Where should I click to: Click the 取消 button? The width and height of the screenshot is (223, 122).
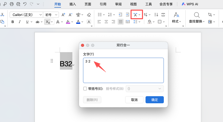tap(134, 100)
